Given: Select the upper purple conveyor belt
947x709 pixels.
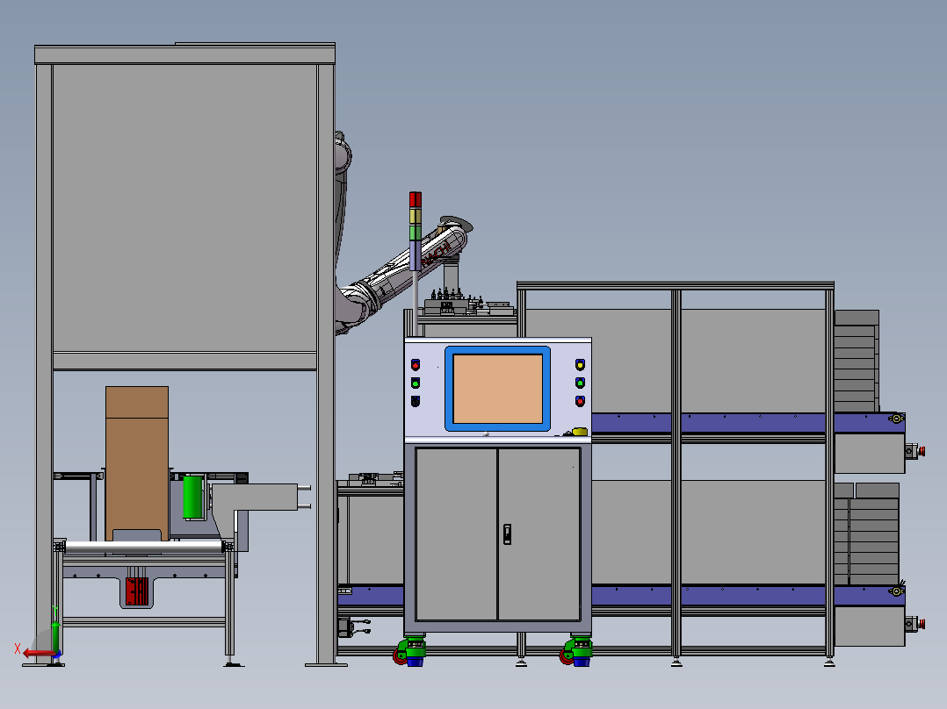Looking at the screenshot, I should 748,423.
